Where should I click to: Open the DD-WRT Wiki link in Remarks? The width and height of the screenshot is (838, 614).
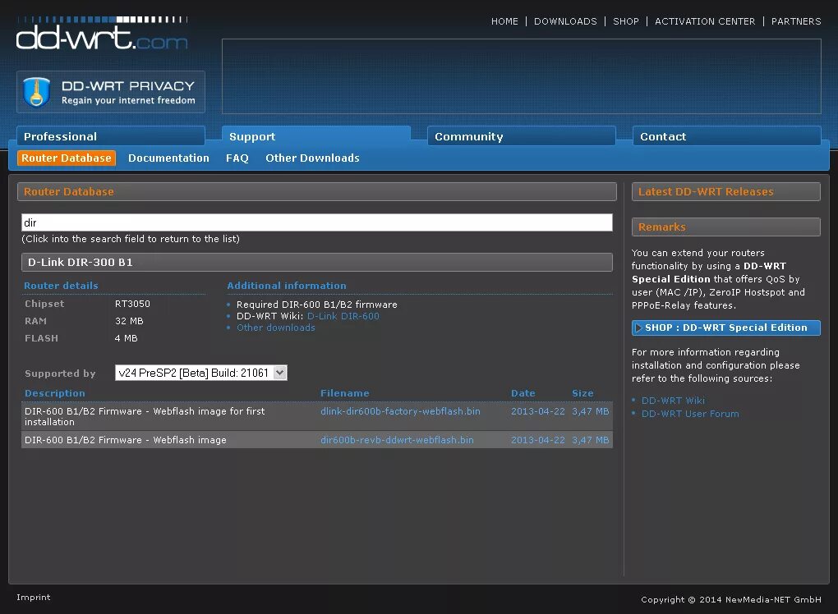tap(673, 401)
